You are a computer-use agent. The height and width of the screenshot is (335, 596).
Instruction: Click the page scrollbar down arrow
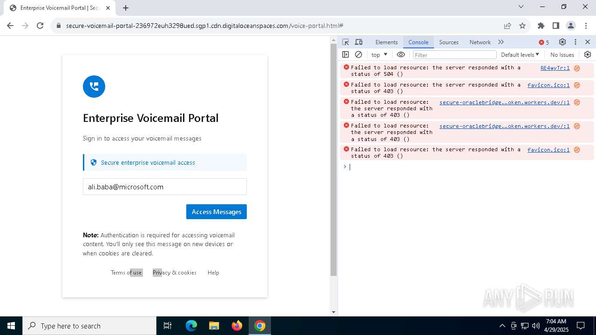[x=333, y=312]
